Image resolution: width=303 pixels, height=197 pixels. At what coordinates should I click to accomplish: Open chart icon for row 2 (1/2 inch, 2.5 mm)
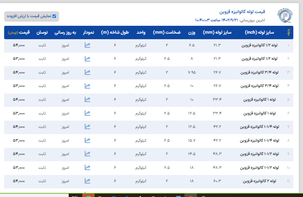pos(87,59)
